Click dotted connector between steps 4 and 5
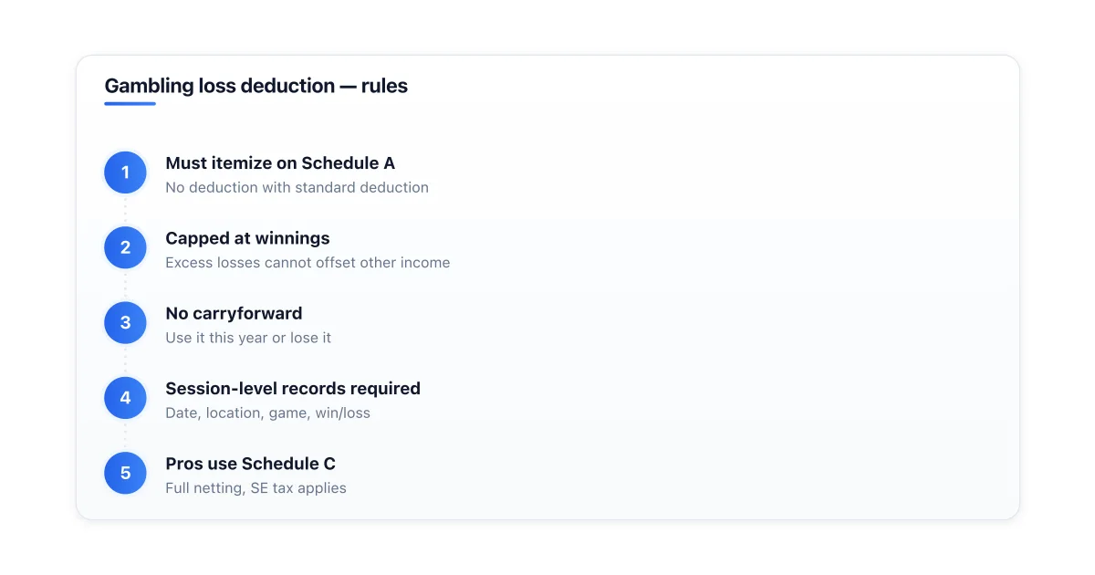The image size is (1095, 575). tap(125, 435)
